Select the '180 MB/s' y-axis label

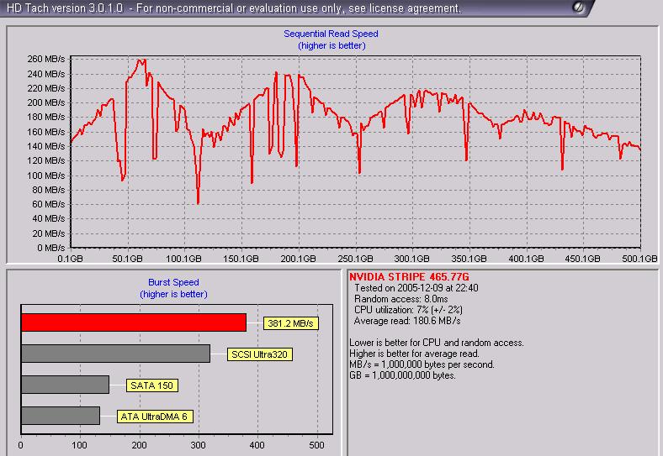pos(46,117)
